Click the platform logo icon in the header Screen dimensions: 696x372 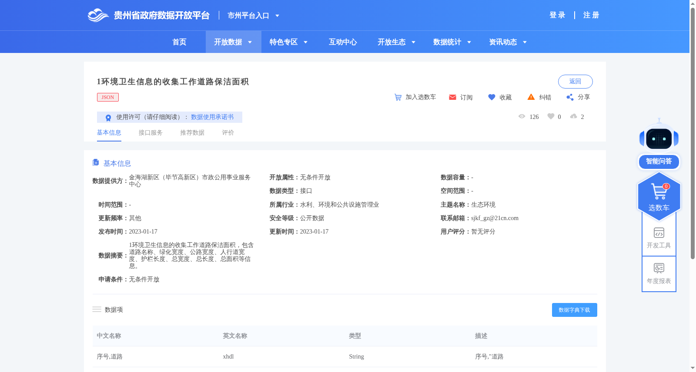pyautogui.click(x=98, y=15)
